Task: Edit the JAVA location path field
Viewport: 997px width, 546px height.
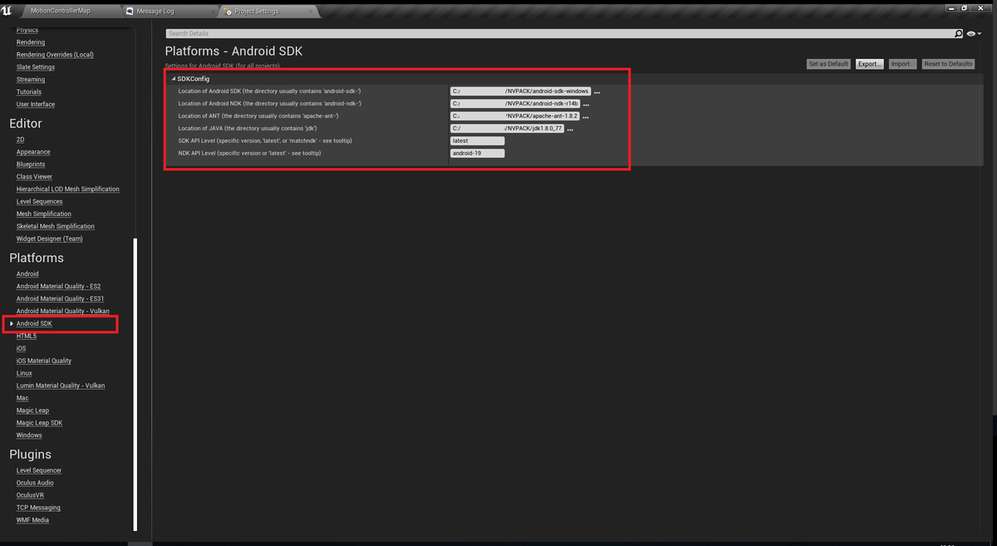Action: [508, 129]
